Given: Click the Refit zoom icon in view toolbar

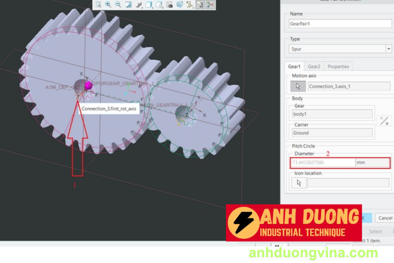Looking at the screenshot, I should (98, 5).
